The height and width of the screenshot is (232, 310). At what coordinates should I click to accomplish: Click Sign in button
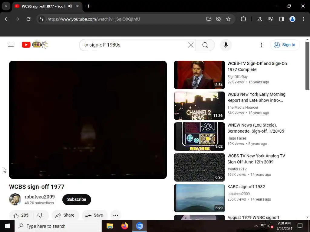coord(285,45)
